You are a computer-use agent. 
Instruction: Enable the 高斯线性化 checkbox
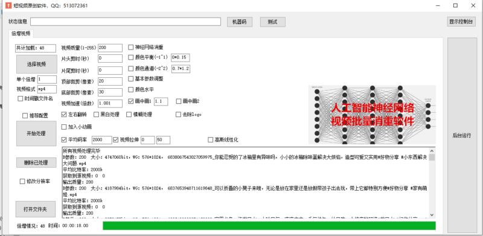coord(211,140)
